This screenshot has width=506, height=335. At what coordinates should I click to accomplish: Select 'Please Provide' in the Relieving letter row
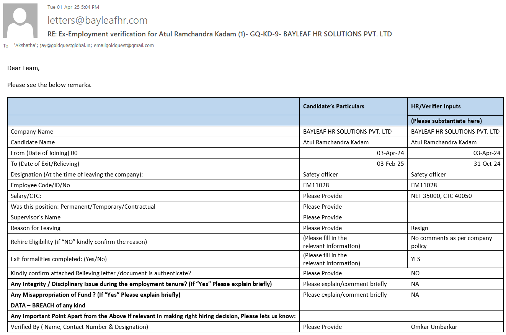(x=323, y=273)
